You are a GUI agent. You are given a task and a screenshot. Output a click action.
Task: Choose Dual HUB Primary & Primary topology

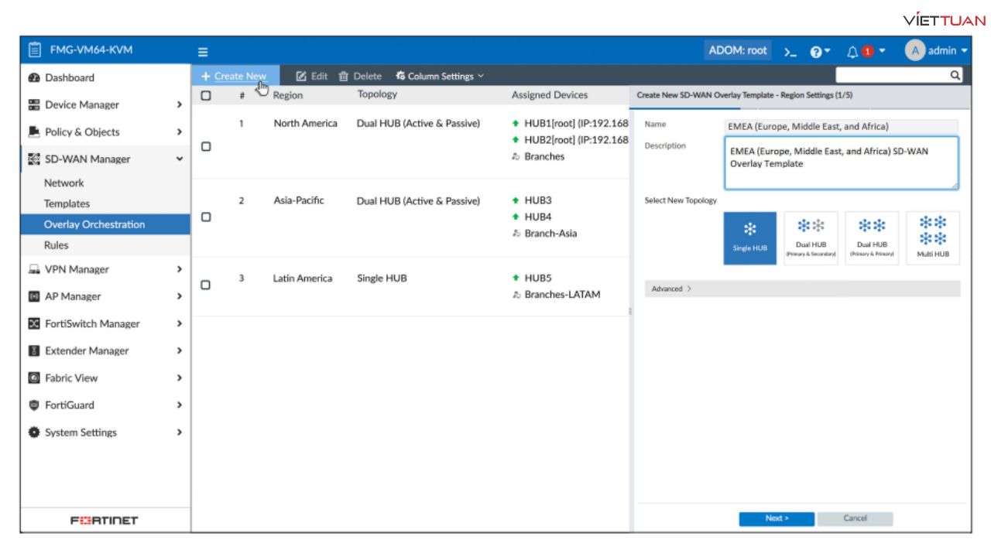pos(872,238)
